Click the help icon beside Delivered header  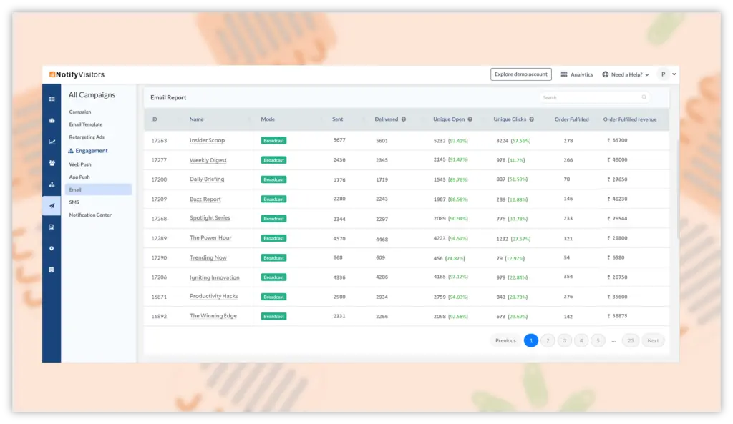pyautogui.click(x=404, y=119)
